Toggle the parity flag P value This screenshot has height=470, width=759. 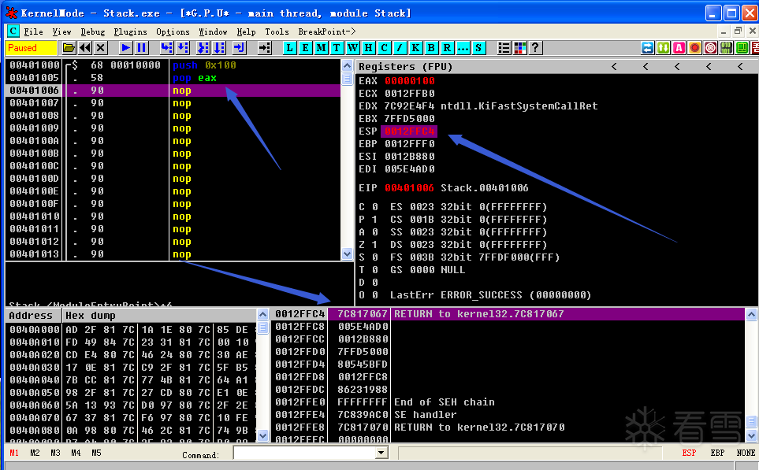point(374,220)
